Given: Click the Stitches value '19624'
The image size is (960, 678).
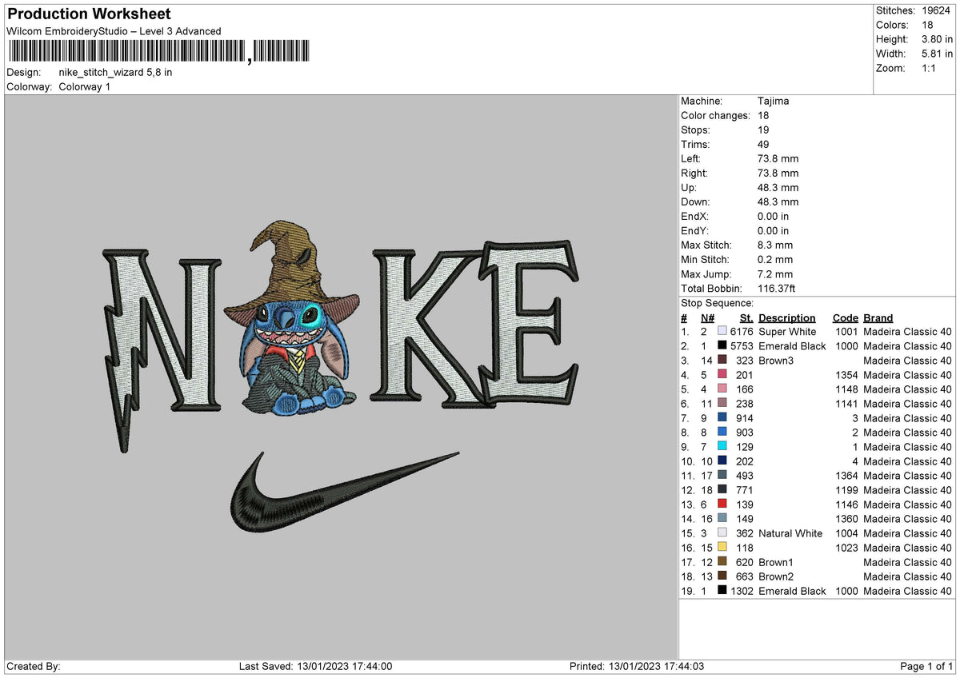Looking at the screenshot, I should 935,10.
